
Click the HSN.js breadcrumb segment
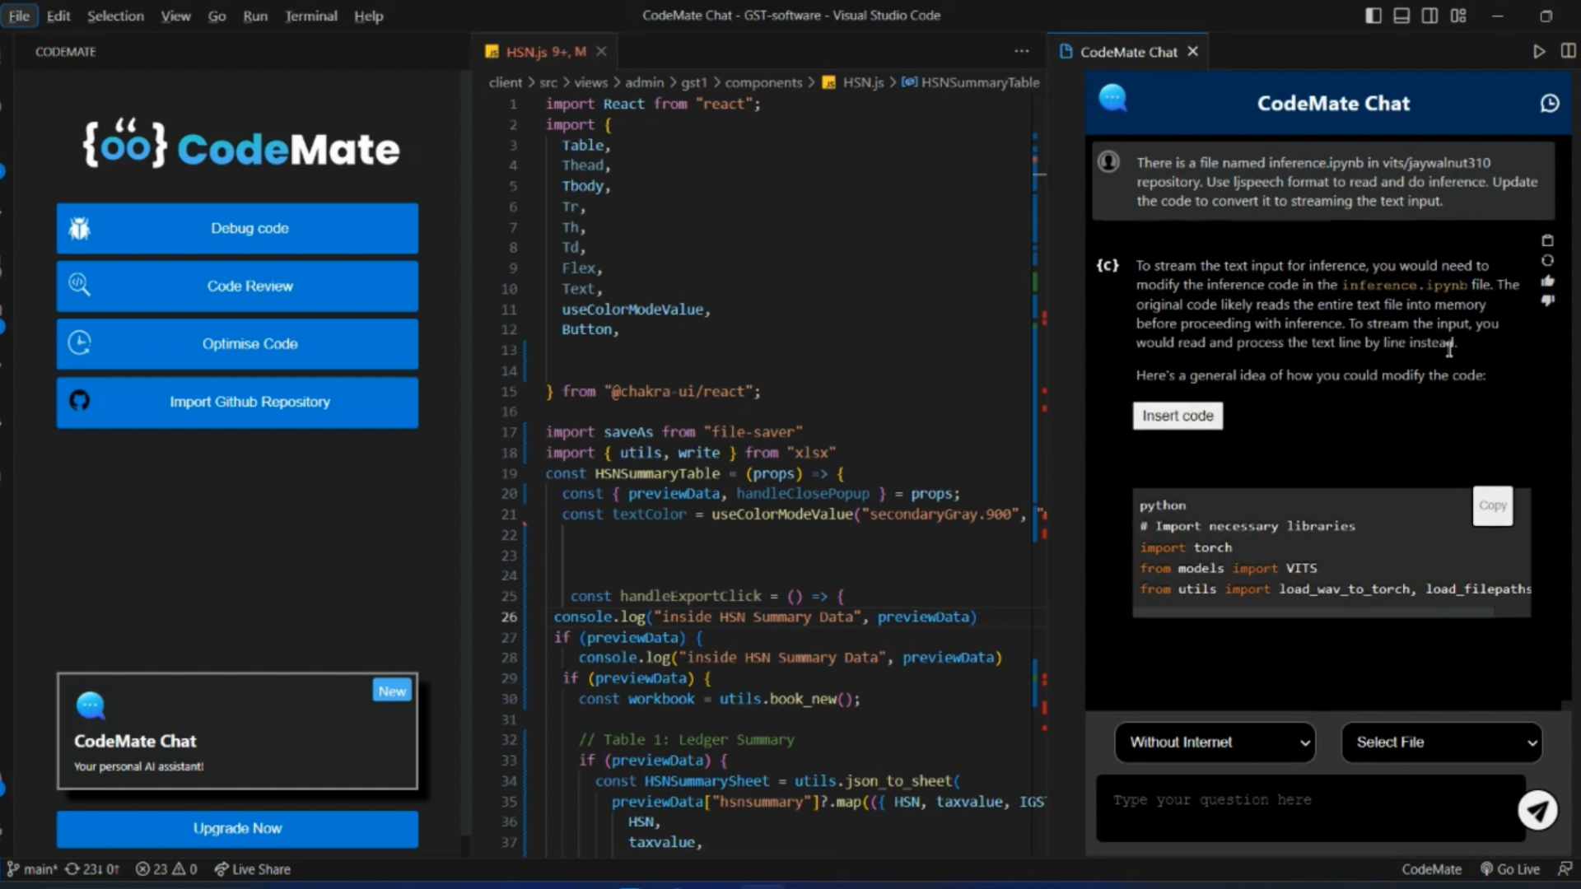tap(854, 82)
